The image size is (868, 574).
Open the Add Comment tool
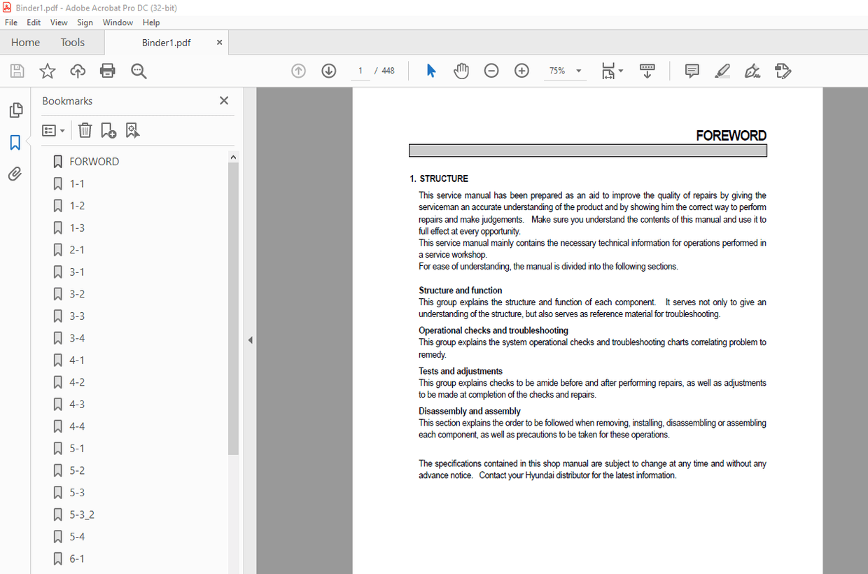pyautogui.click(x=692, y=70)
